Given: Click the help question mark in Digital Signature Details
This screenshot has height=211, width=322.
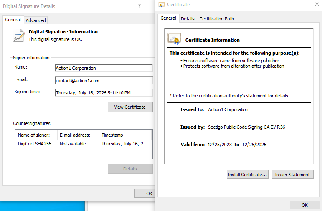Looking at the screenshot, I should [x=139, y=6].
